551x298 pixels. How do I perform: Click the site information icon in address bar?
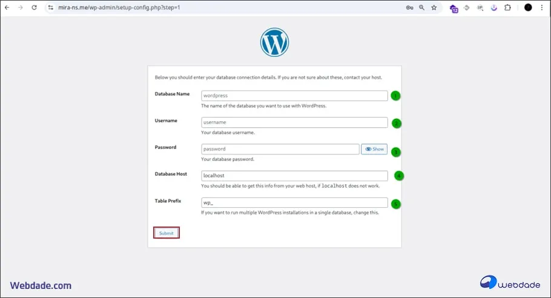click(x=51, y=7)
